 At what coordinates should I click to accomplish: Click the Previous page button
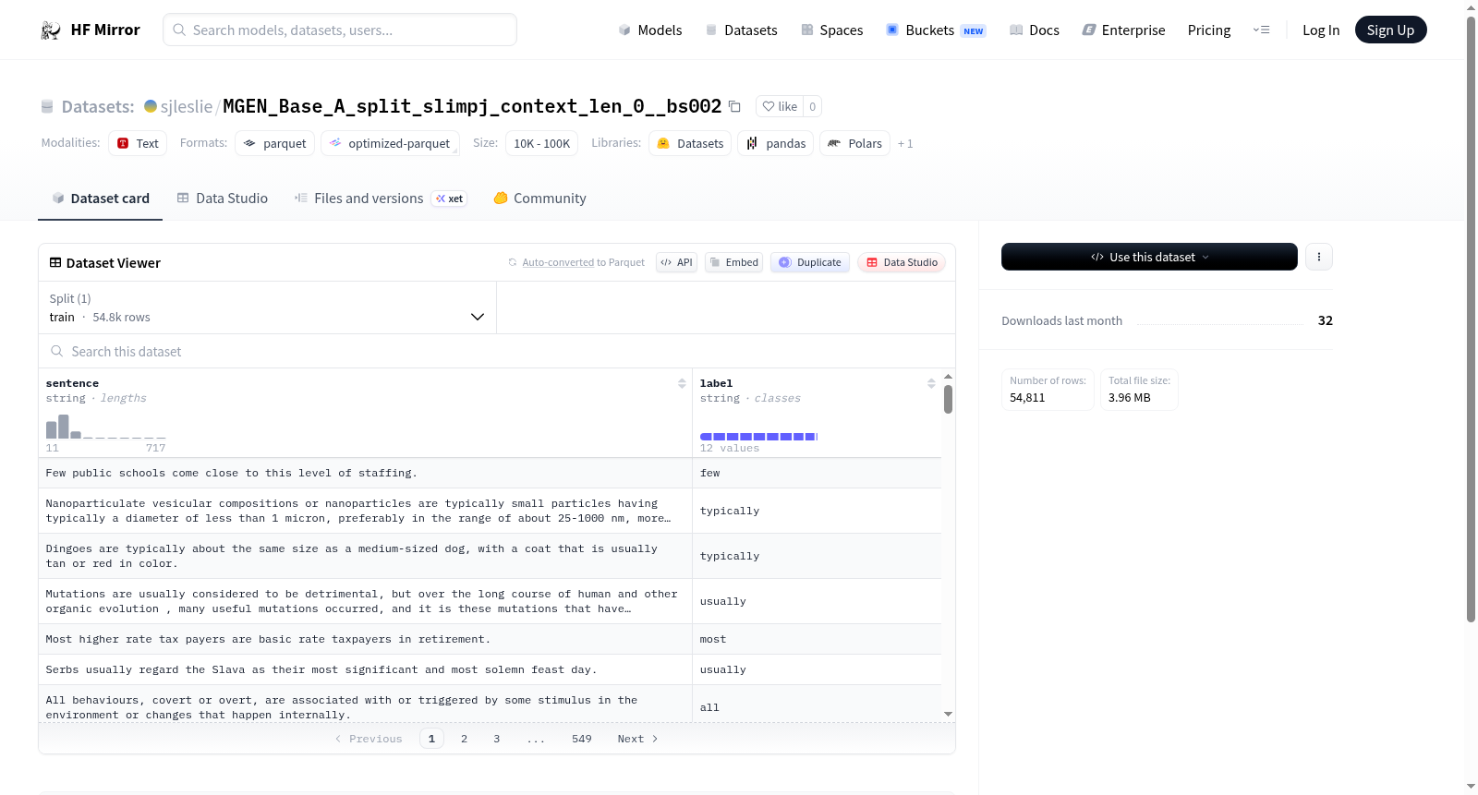coord(369,739)
